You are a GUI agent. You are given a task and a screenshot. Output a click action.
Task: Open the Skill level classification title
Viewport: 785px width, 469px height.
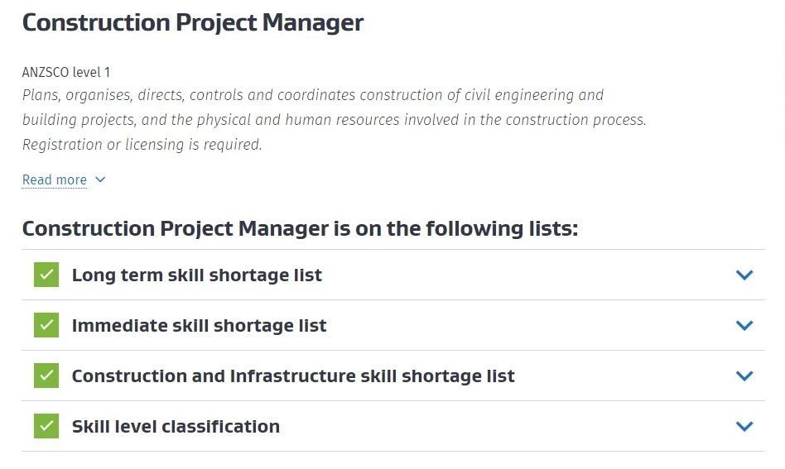(x=176, y=427)
